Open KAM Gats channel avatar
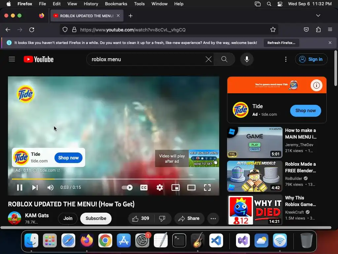Screen dimensions: 338x254 coord(15,218)
